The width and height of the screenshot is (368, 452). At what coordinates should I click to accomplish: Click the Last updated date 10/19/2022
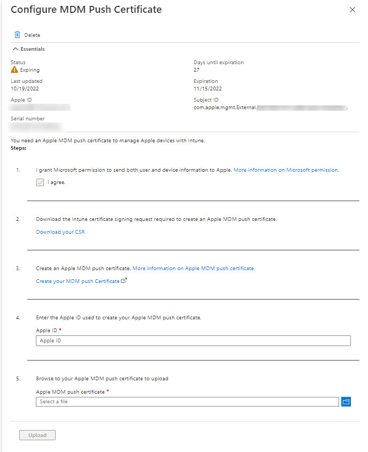coord(24,89)
